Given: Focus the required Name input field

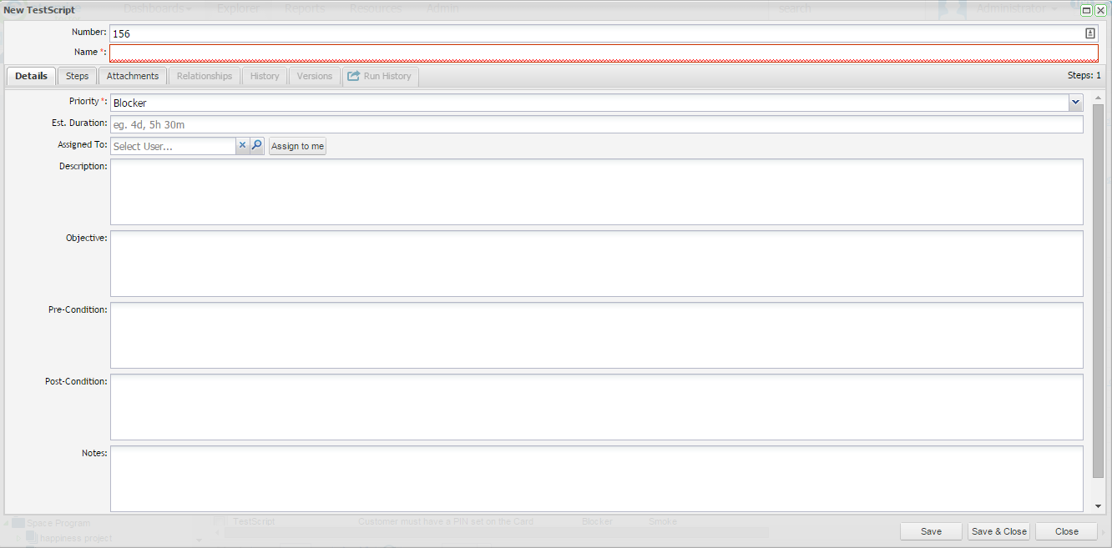Looking at the screenshot, I should click(603, 53).
